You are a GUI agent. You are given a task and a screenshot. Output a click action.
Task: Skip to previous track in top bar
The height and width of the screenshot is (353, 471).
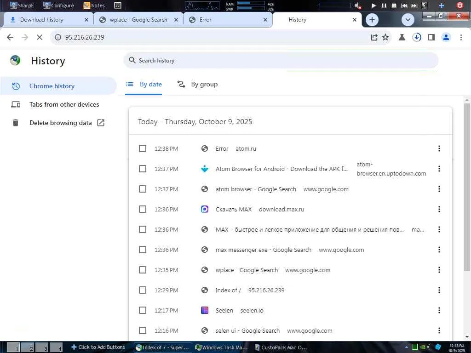click(x=404, y=6)
